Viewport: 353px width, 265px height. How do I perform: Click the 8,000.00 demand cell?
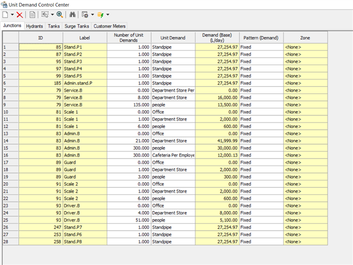[217, 213]
